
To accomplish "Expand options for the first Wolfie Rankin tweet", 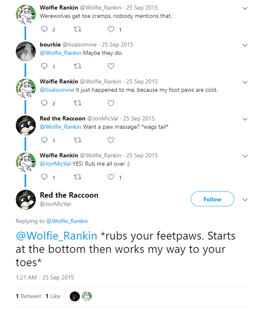I will [245, 8].
